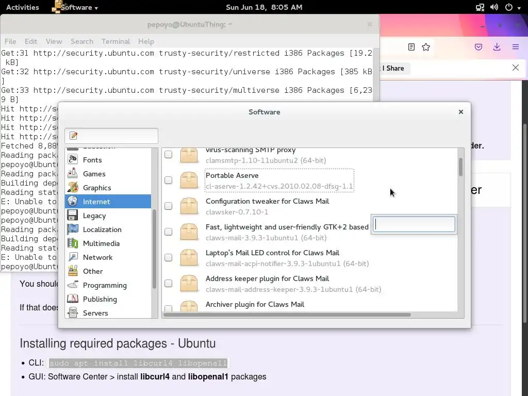Click Activities in the top bar

[x=23, y=7]
